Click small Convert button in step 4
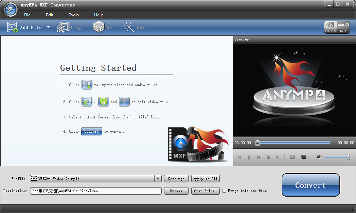 [x=91, y=131]
